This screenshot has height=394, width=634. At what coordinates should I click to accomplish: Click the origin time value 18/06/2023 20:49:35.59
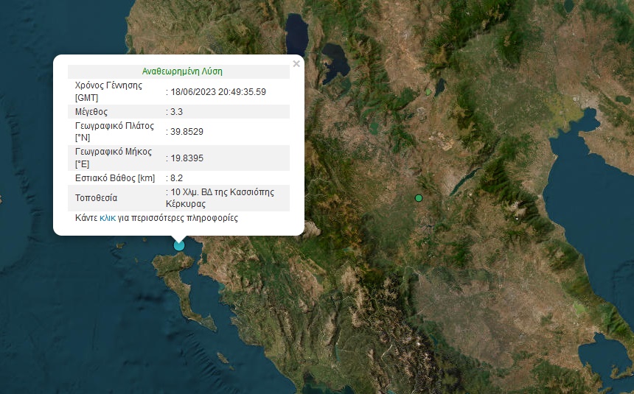(218, 92)
